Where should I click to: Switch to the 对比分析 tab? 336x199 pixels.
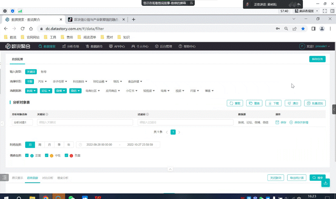[x=48, y=178]
